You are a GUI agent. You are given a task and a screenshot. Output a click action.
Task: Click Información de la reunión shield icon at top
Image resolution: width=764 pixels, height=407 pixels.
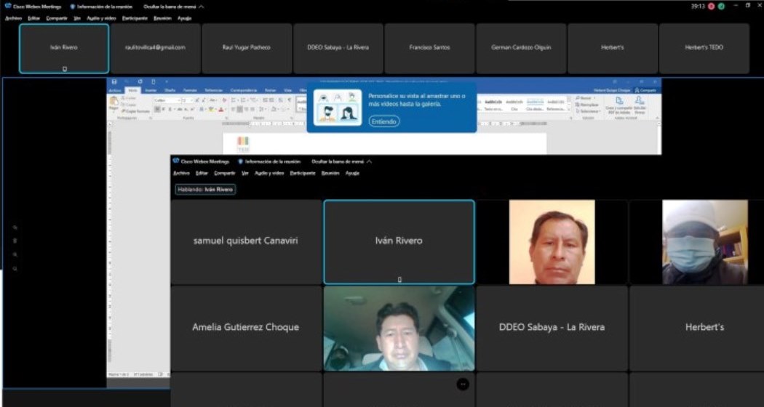click(72, 6)
